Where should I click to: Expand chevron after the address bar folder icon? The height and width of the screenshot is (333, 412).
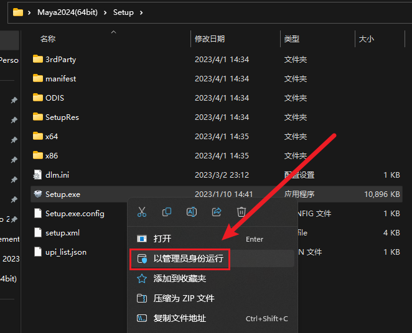pyautogui.click(x=29, y=12)
